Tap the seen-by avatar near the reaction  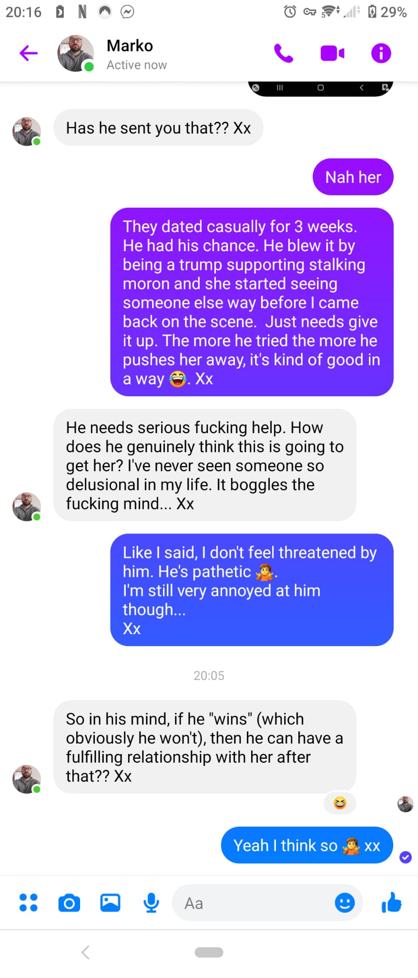(x=406, y=804)
